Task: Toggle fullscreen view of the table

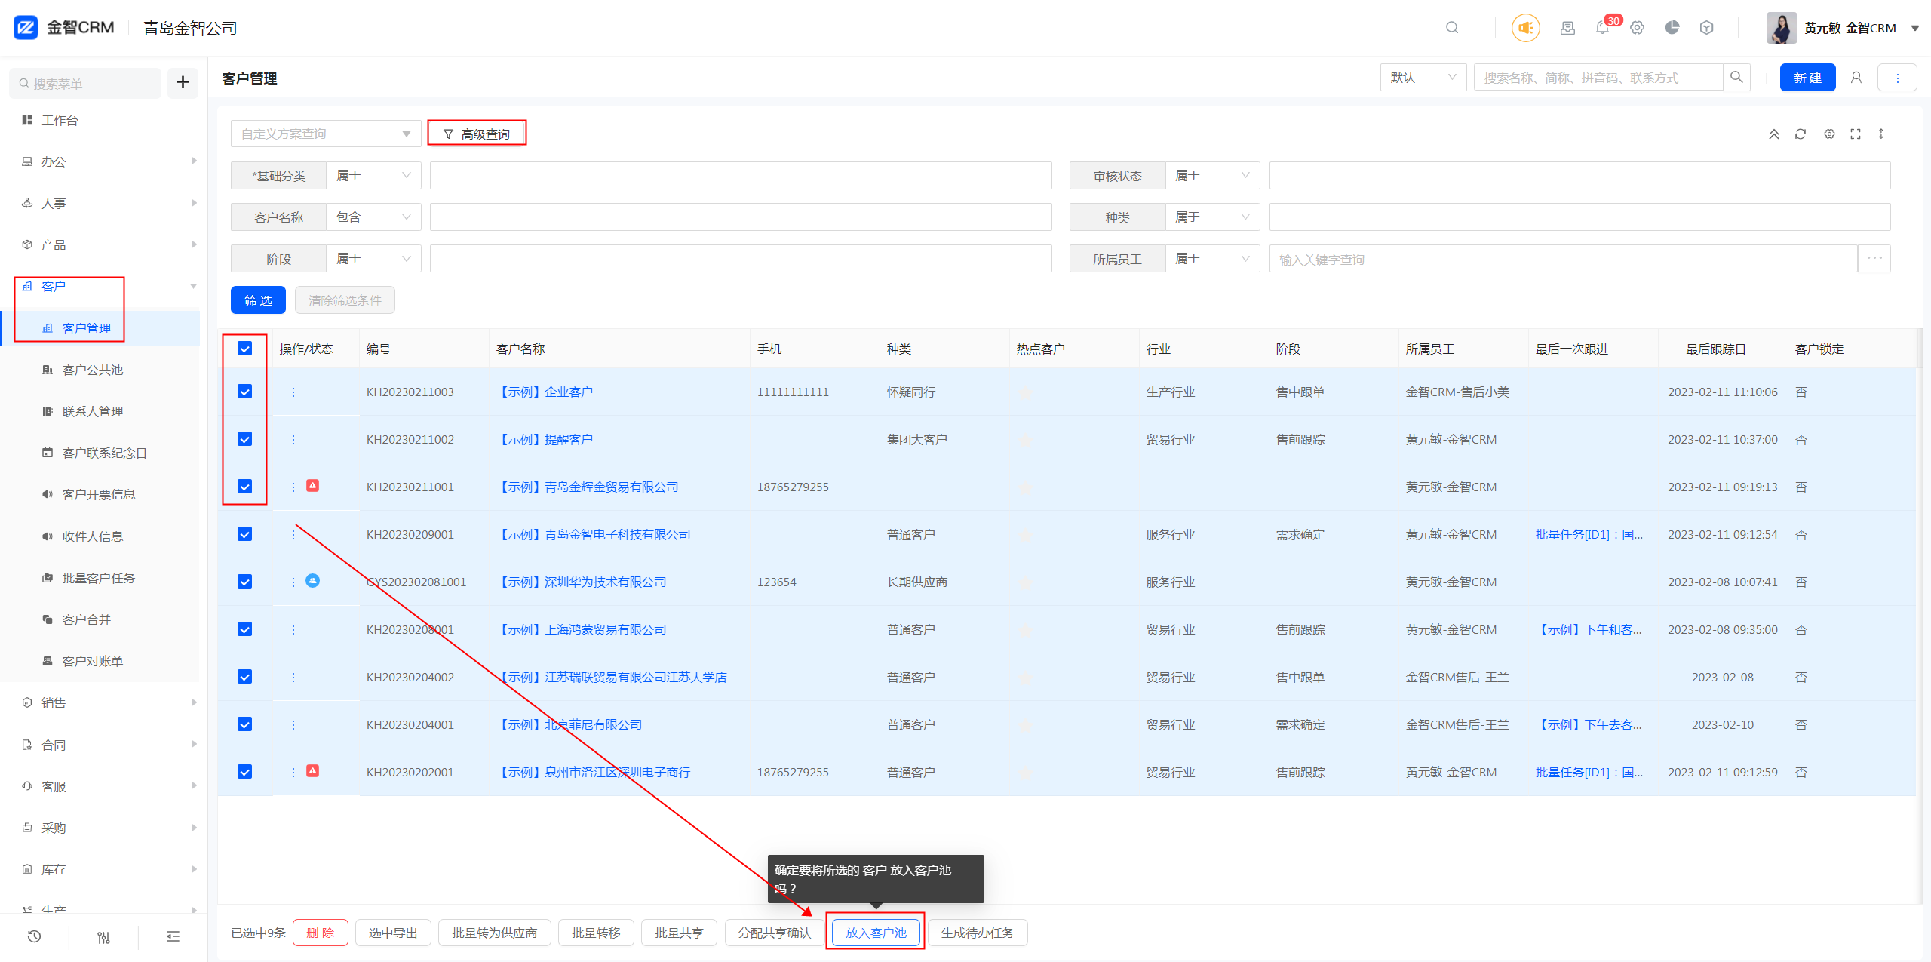Action: pos(1856,134)
